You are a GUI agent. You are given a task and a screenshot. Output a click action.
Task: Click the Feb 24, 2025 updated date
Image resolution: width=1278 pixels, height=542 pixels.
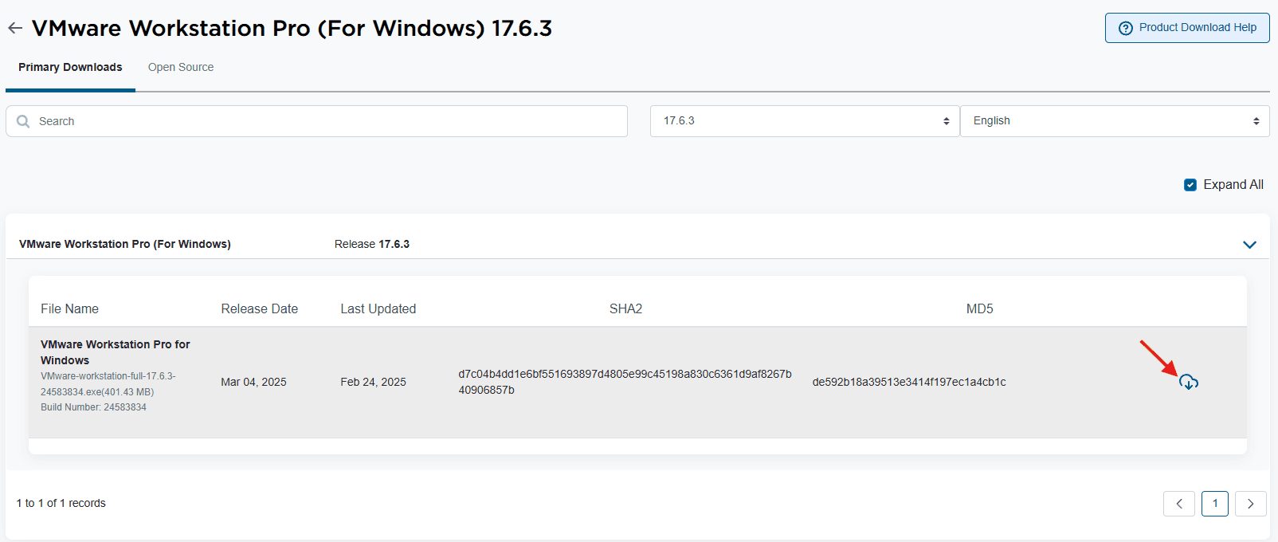click(373, 382)
